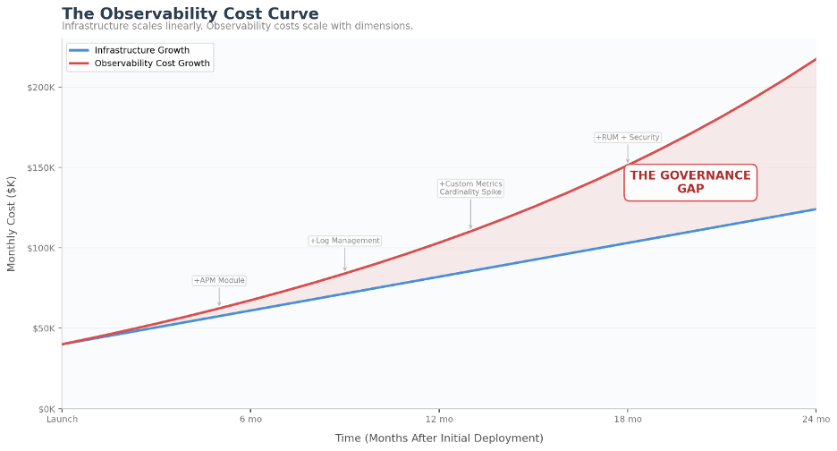The image size is (837, 451).
Task: Click the $200K tick on the cost axis
Action: click(x=42, y=88)
